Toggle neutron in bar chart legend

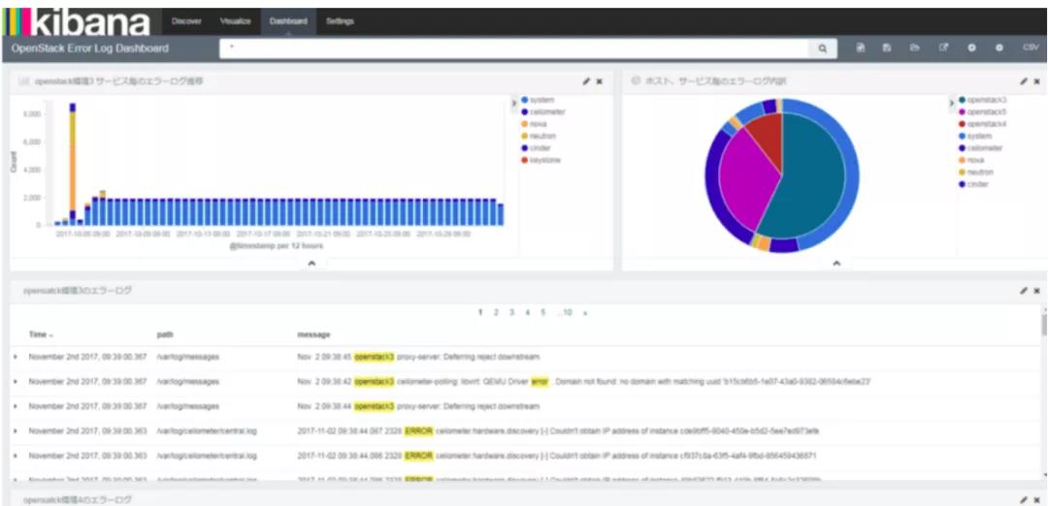pyautogui.click(x=539, y=136)
